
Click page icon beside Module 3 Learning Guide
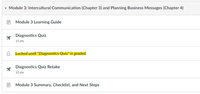point(8,22)
